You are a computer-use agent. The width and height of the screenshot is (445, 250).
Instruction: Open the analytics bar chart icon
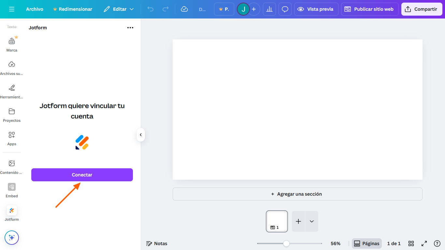(x=269, y=9)
